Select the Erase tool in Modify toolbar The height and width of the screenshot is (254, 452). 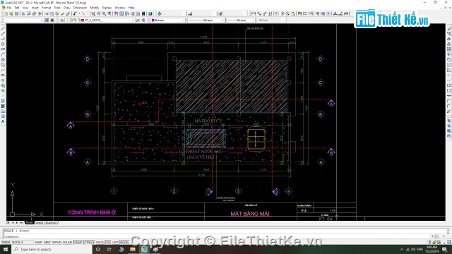coord(449,28)
